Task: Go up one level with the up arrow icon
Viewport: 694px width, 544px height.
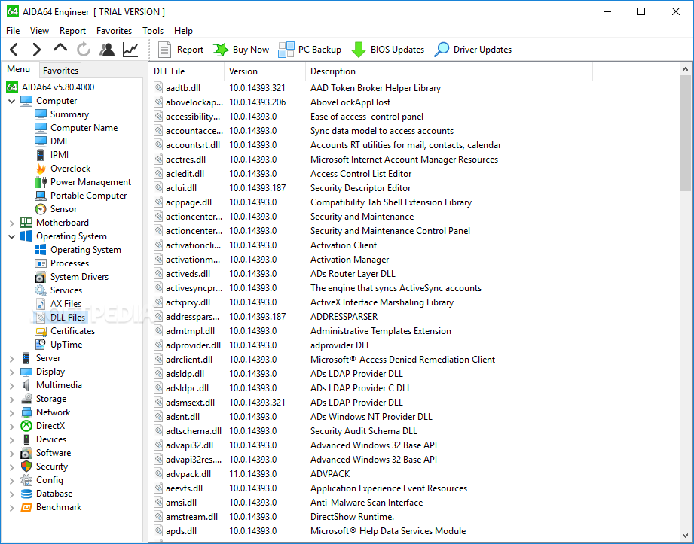Action: [x=60, y=47]
